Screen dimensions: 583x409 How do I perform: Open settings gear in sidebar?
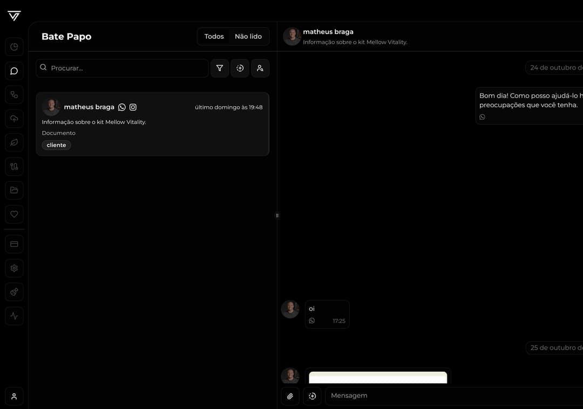pyautogui.click(x=14, y=268)
